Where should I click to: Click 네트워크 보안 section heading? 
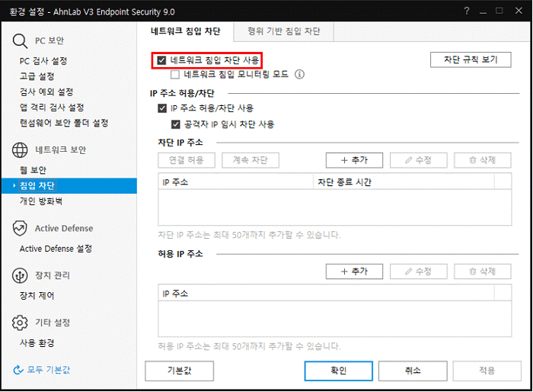point(61,150)
